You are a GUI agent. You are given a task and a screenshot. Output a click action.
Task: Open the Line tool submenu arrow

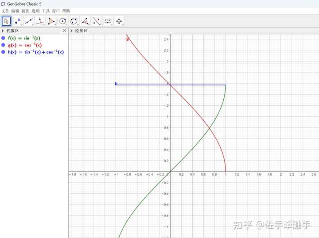tap(32, 25)
